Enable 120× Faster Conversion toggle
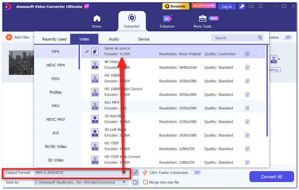299x190 pixels. [195, 172]
